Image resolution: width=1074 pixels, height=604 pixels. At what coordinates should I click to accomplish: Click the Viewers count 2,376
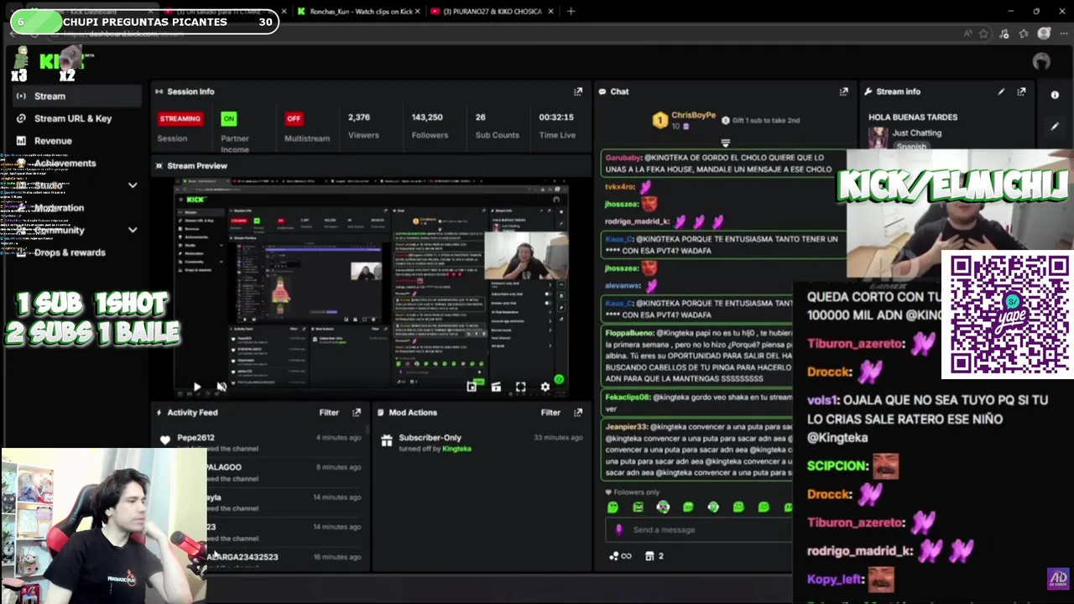pyautogui.click(x=359, y=117)
